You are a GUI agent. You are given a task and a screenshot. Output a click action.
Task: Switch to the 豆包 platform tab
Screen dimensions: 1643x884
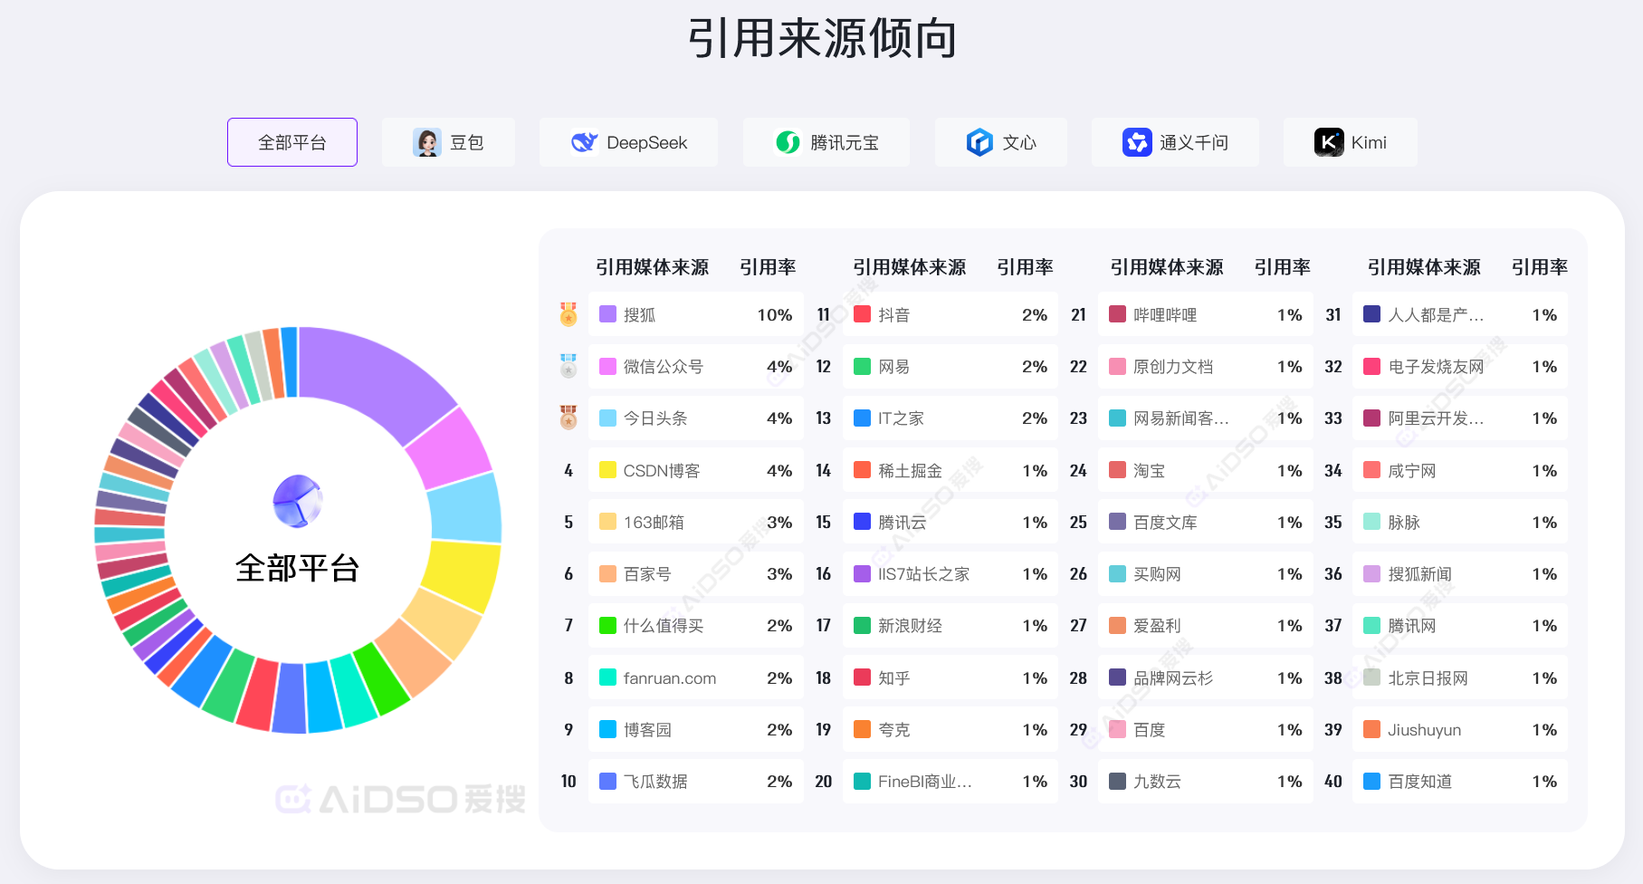point(448,142)
